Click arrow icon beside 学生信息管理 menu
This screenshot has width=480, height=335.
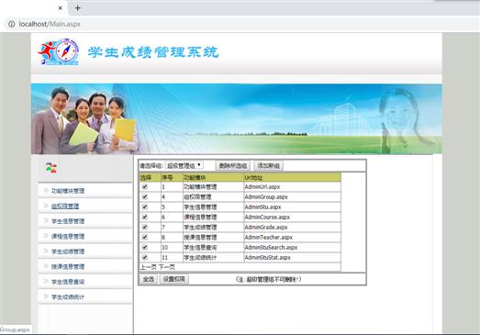click(x=46, y=220)
